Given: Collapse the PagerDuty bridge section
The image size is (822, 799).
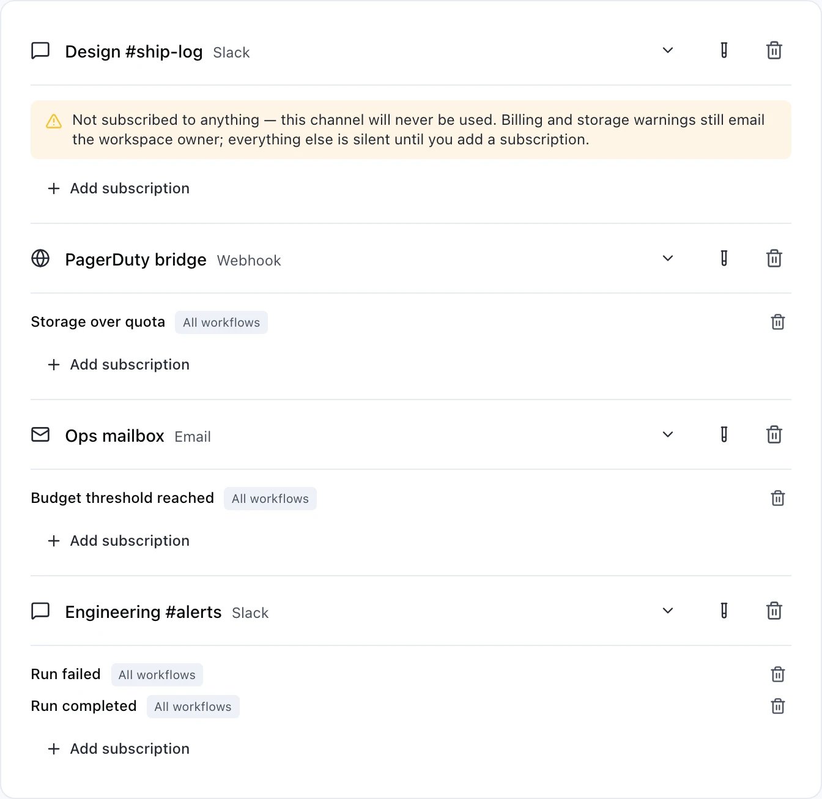Looking at the screenshot, I should point(668,258).
